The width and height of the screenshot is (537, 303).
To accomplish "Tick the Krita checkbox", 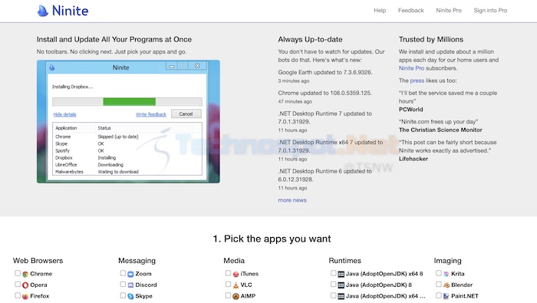I will (438, 273).
